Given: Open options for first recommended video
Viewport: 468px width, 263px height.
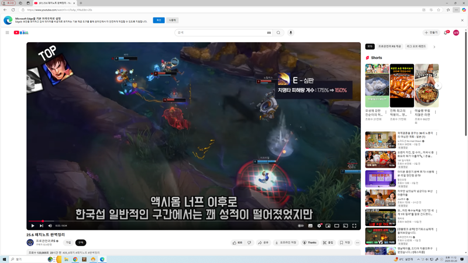Looking at the screenshot, I should point(436,134).
